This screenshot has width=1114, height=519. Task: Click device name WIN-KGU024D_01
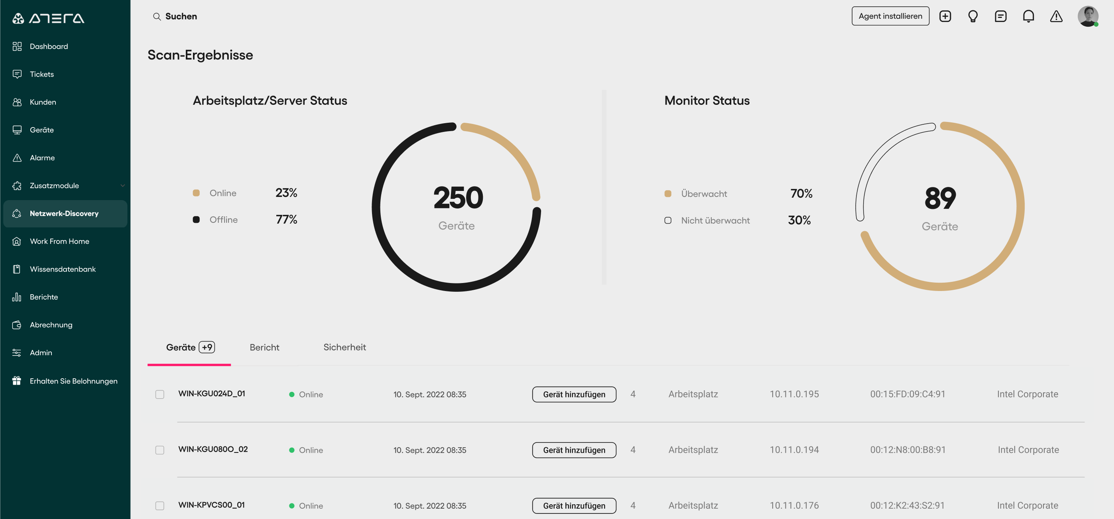[211, 393]
